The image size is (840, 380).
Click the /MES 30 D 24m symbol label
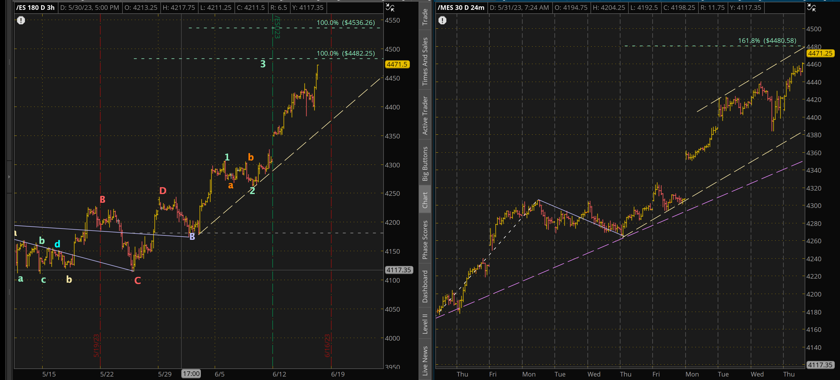[x=461, y=8]
